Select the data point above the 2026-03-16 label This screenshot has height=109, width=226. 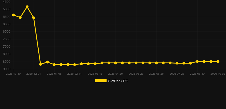(95, 64)
